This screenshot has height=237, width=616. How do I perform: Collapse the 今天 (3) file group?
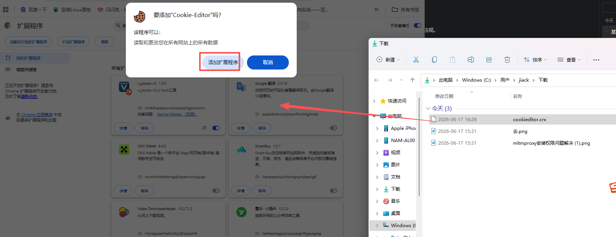click(x=428, y=109)
